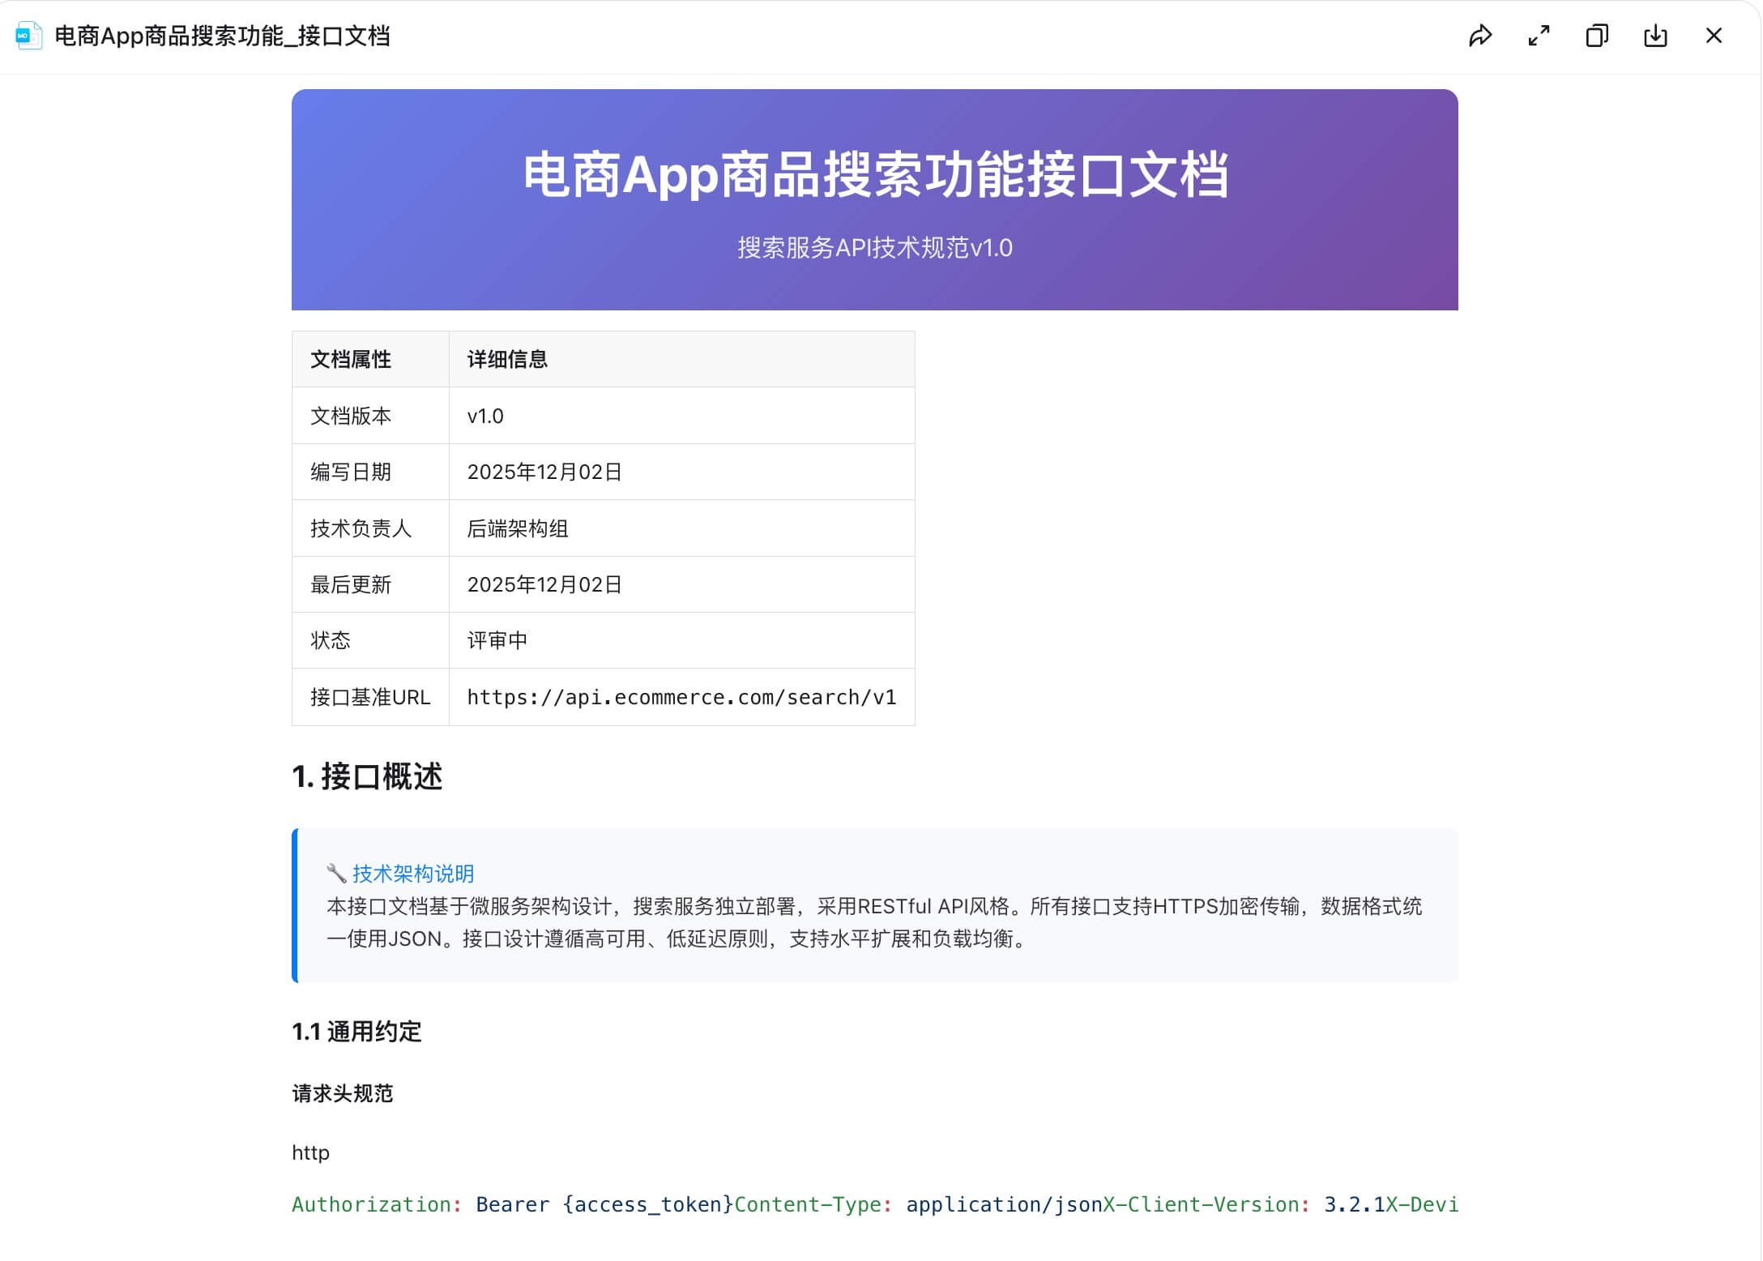Click the heading 1. 接口概述
Screen dimensions: 1763x1261
[x=367, y=776]
